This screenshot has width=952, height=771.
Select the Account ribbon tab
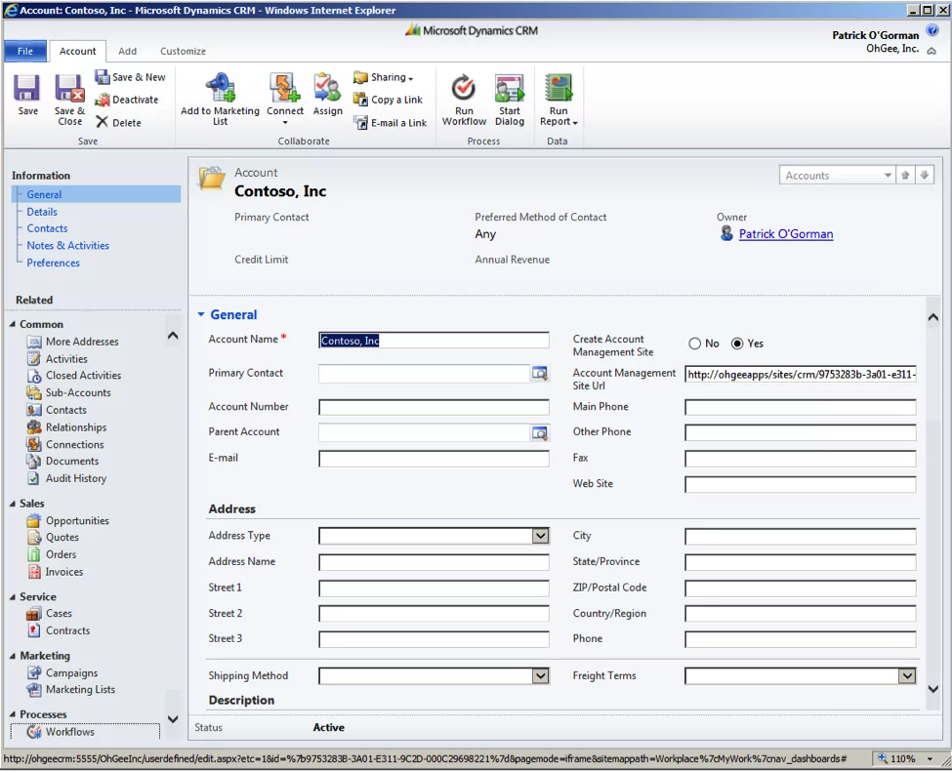(78, 51)
